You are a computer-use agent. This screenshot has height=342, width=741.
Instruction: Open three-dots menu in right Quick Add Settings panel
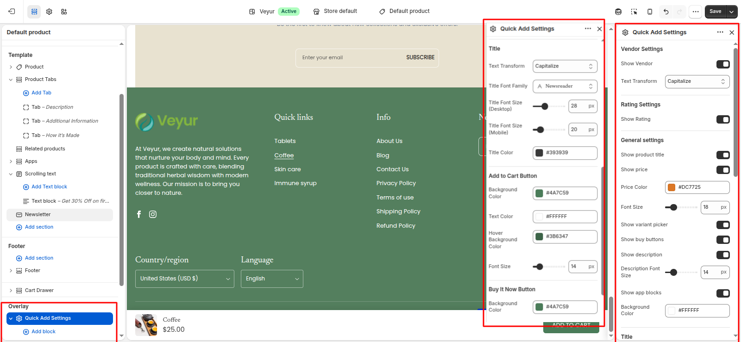pyautogui.click(x=720, y=32)
